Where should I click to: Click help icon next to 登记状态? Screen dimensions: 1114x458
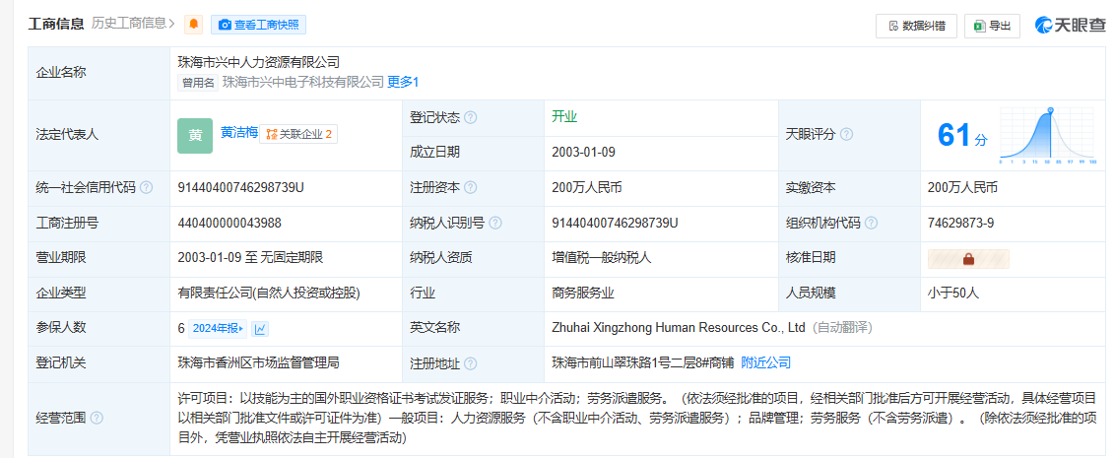point(471,118)
